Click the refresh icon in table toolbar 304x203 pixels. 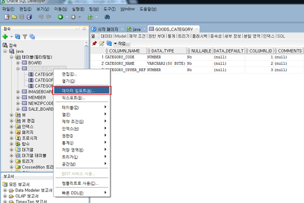coord(109,44)
